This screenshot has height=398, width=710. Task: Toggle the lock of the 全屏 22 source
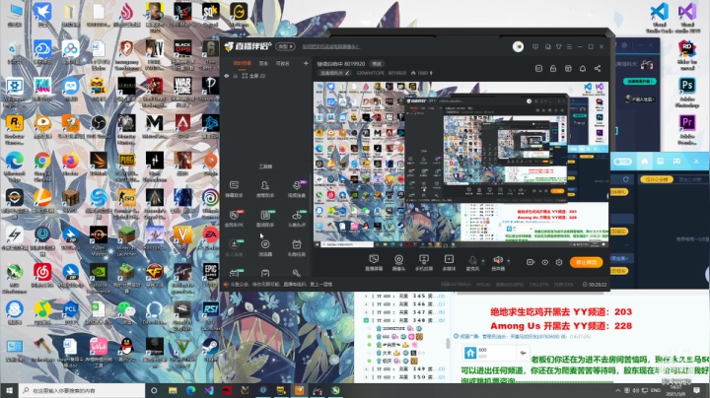tap(235, 76)
